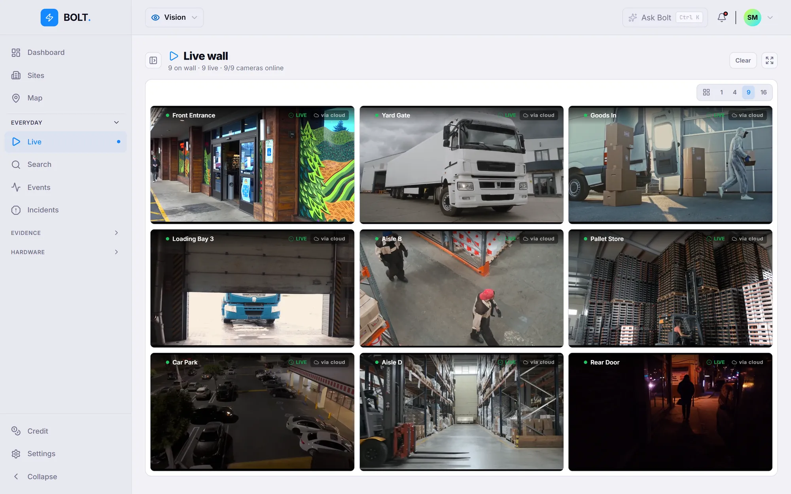Expand the HARDWARE section
Screen dimensions: 791x494
click(x=66, y=252)
